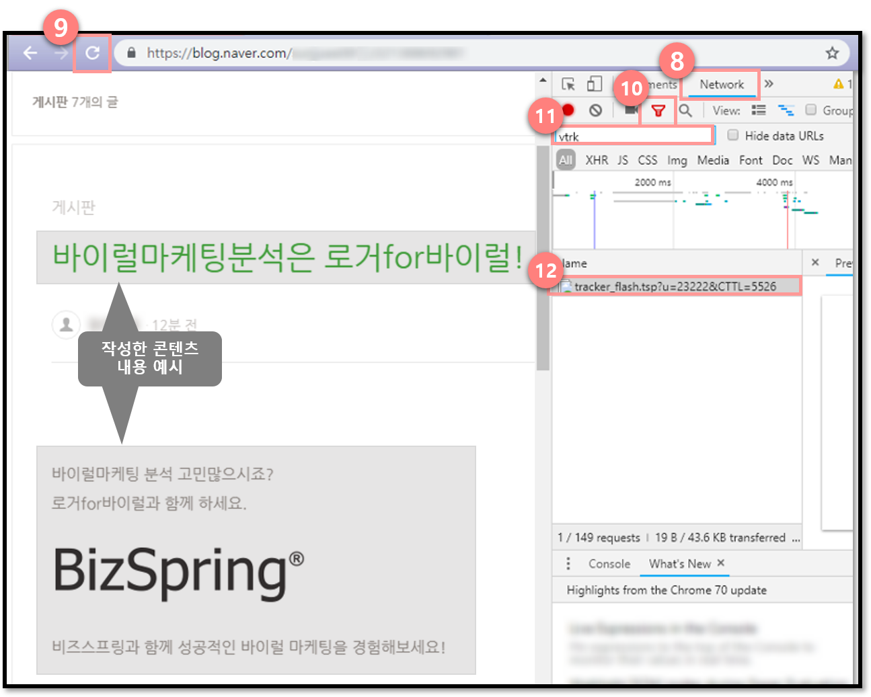The width and height of the screenshot is (871, 697).
Task: Sort requests by the Name column
Action: click(677, 263)
